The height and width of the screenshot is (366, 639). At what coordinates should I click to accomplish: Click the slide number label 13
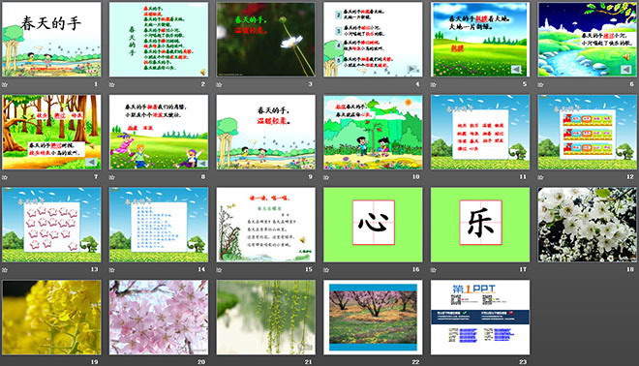tap(94, 269)
